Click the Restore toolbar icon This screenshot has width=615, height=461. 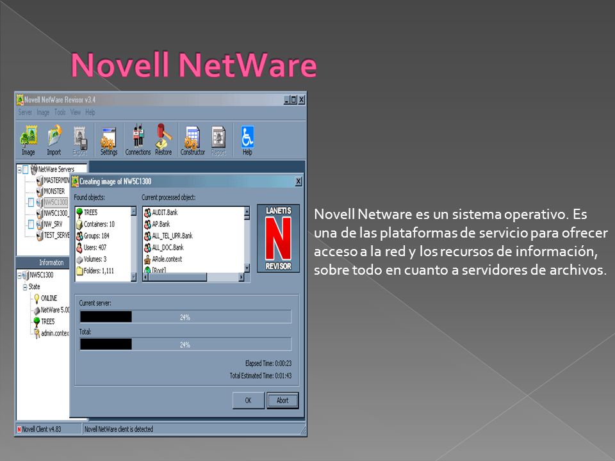click(x=163, y=140)
